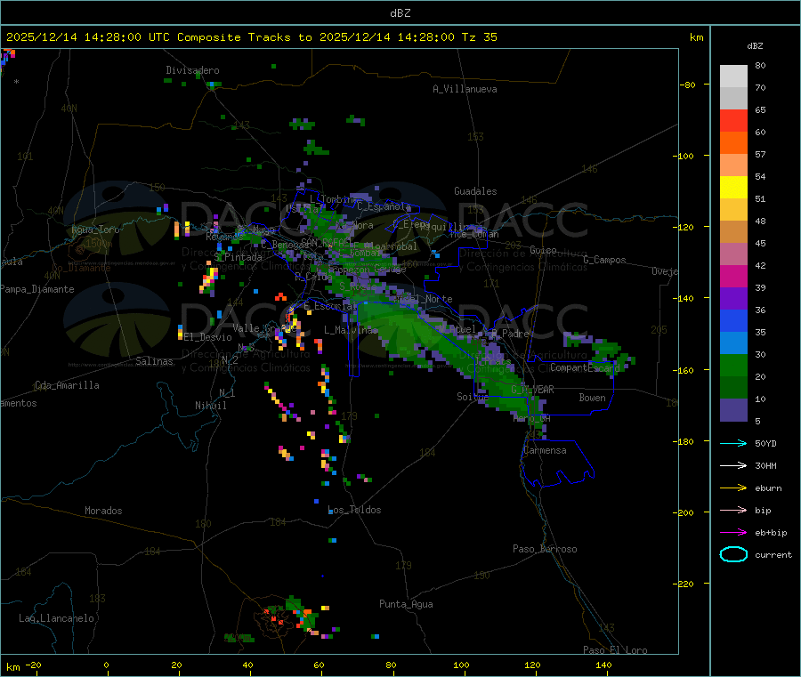Click the 'Tz 35' header value
Viewport: 801px width, 677px height.
(x=479, y=37)
